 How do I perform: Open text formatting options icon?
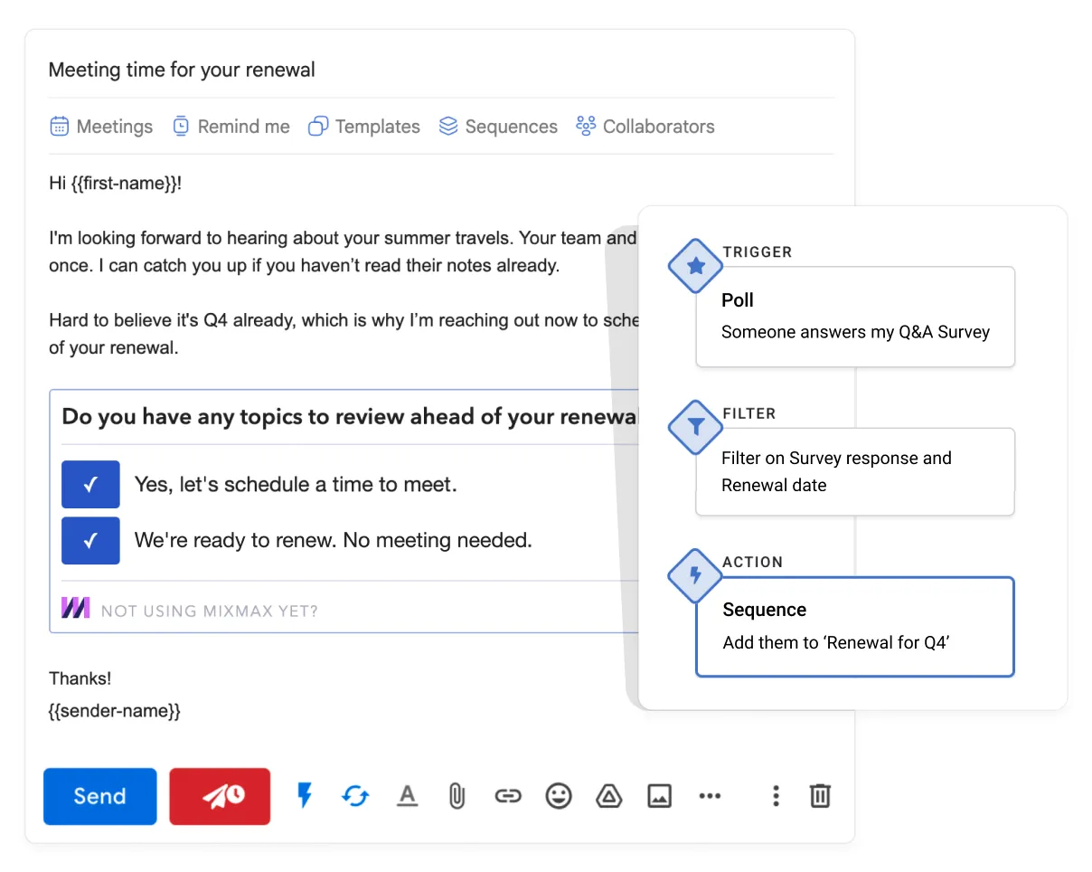pos(408,796)
